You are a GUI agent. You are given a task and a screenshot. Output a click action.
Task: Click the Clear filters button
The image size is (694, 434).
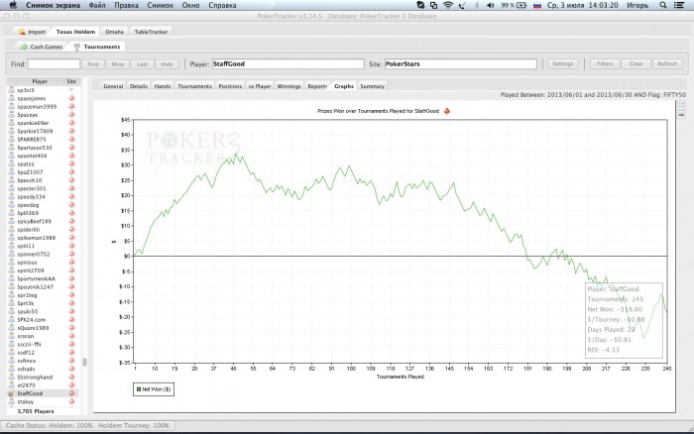click(636, 63)
